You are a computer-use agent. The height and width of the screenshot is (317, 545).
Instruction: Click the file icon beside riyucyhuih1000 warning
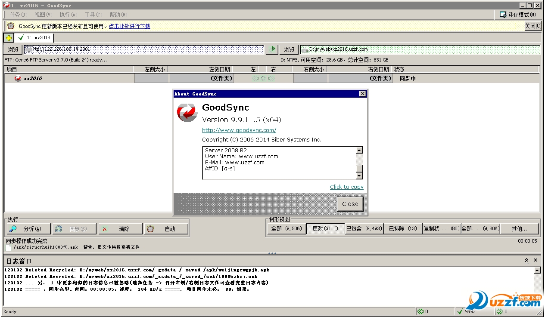pyautogui.click(x=9, y=248)
